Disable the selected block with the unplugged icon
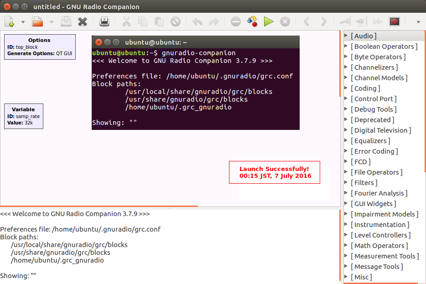 [362, 21]
